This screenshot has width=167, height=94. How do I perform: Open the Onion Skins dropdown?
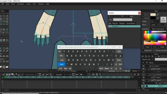31,74
